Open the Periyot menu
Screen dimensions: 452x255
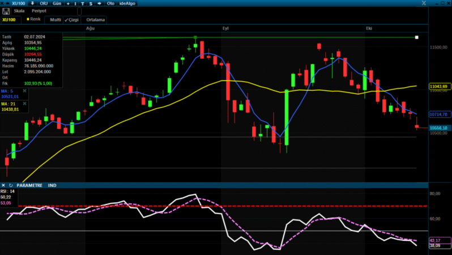(x=39, y=11)
